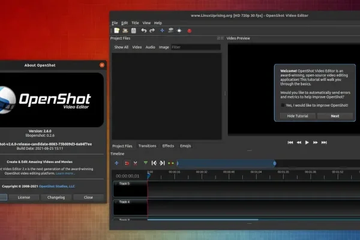The height and width of the screenshot is (240, 360).
Task: Close the About OpenShot dialog with the orange X
Action: [102, 65]
